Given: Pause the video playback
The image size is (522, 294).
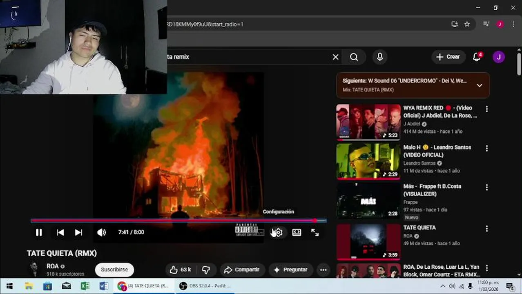Looking at the screenshot, I should click(39, 232).
